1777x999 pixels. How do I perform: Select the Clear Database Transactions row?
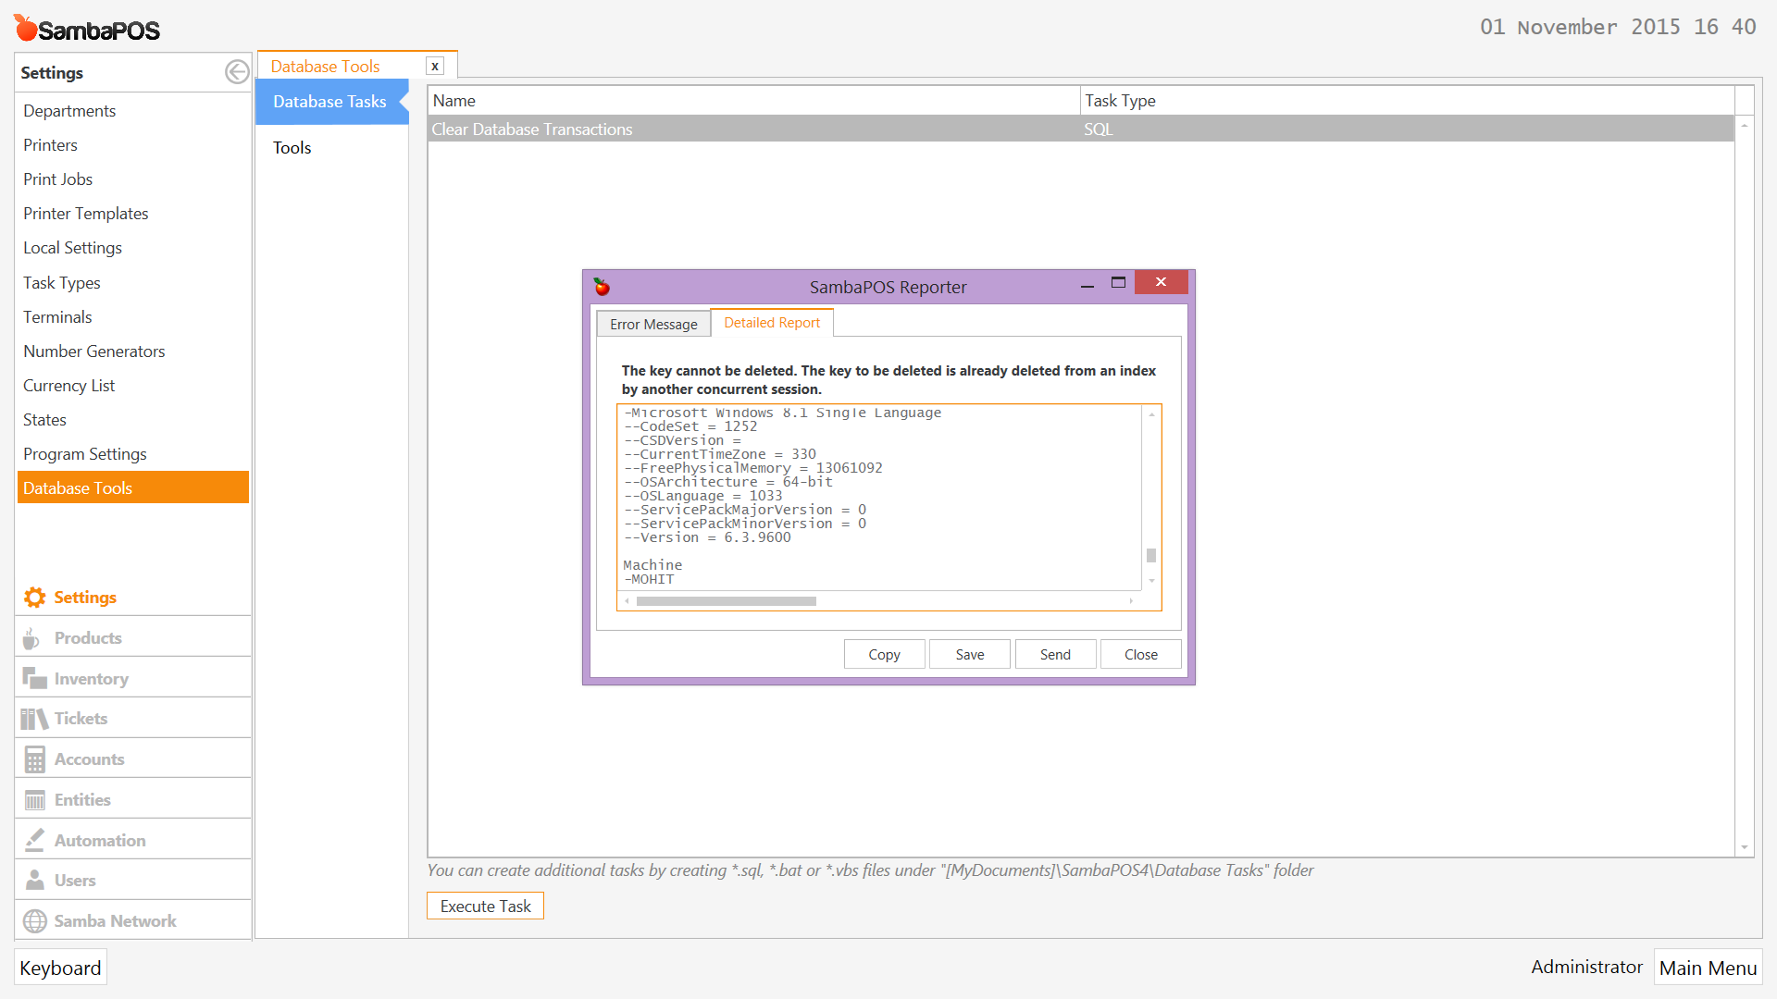coord(1080,129)
